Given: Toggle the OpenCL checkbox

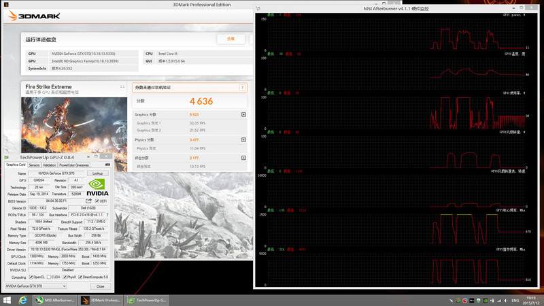Looking at the screenshot, I should 31,277.
